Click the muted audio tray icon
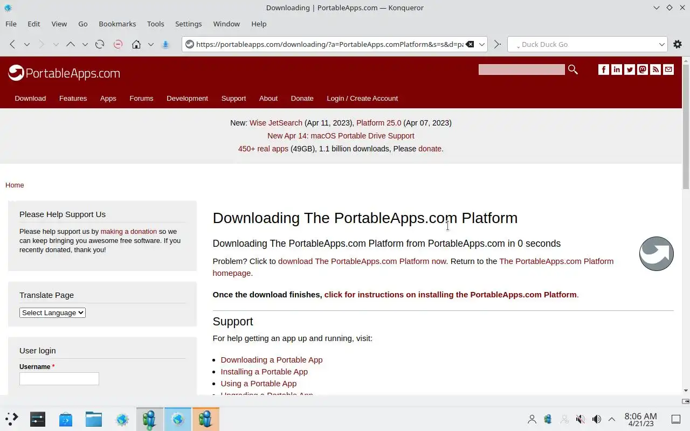This screenshot has width=690, height=431. pyautogui.click(x=580, y=419)
